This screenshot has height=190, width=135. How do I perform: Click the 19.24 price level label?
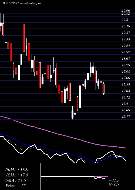pyautogui.click(x=126, y=46)
